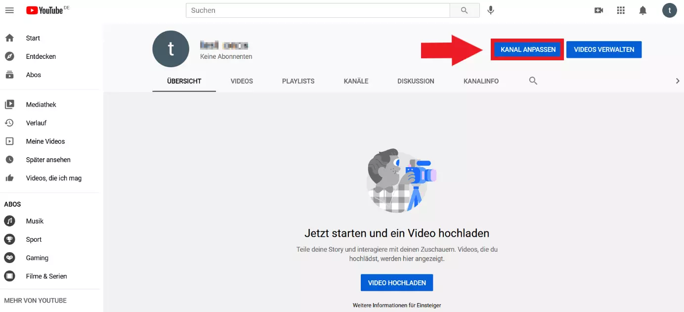Switch to the Videos tab
The image size is (684, 312).
click(x=242, y=81)
